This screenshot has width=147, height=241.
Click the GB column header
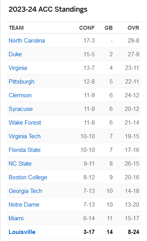pyautogui.click(x=109, y=28)
